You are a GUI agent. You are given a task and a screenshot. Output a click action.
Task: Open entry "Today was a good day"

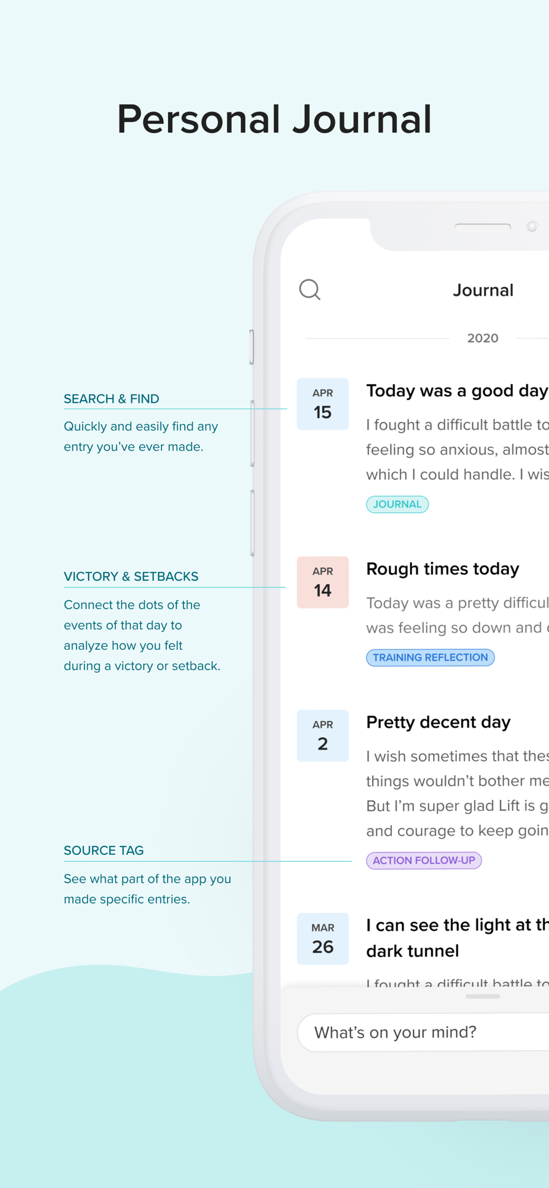click(457, 391)
